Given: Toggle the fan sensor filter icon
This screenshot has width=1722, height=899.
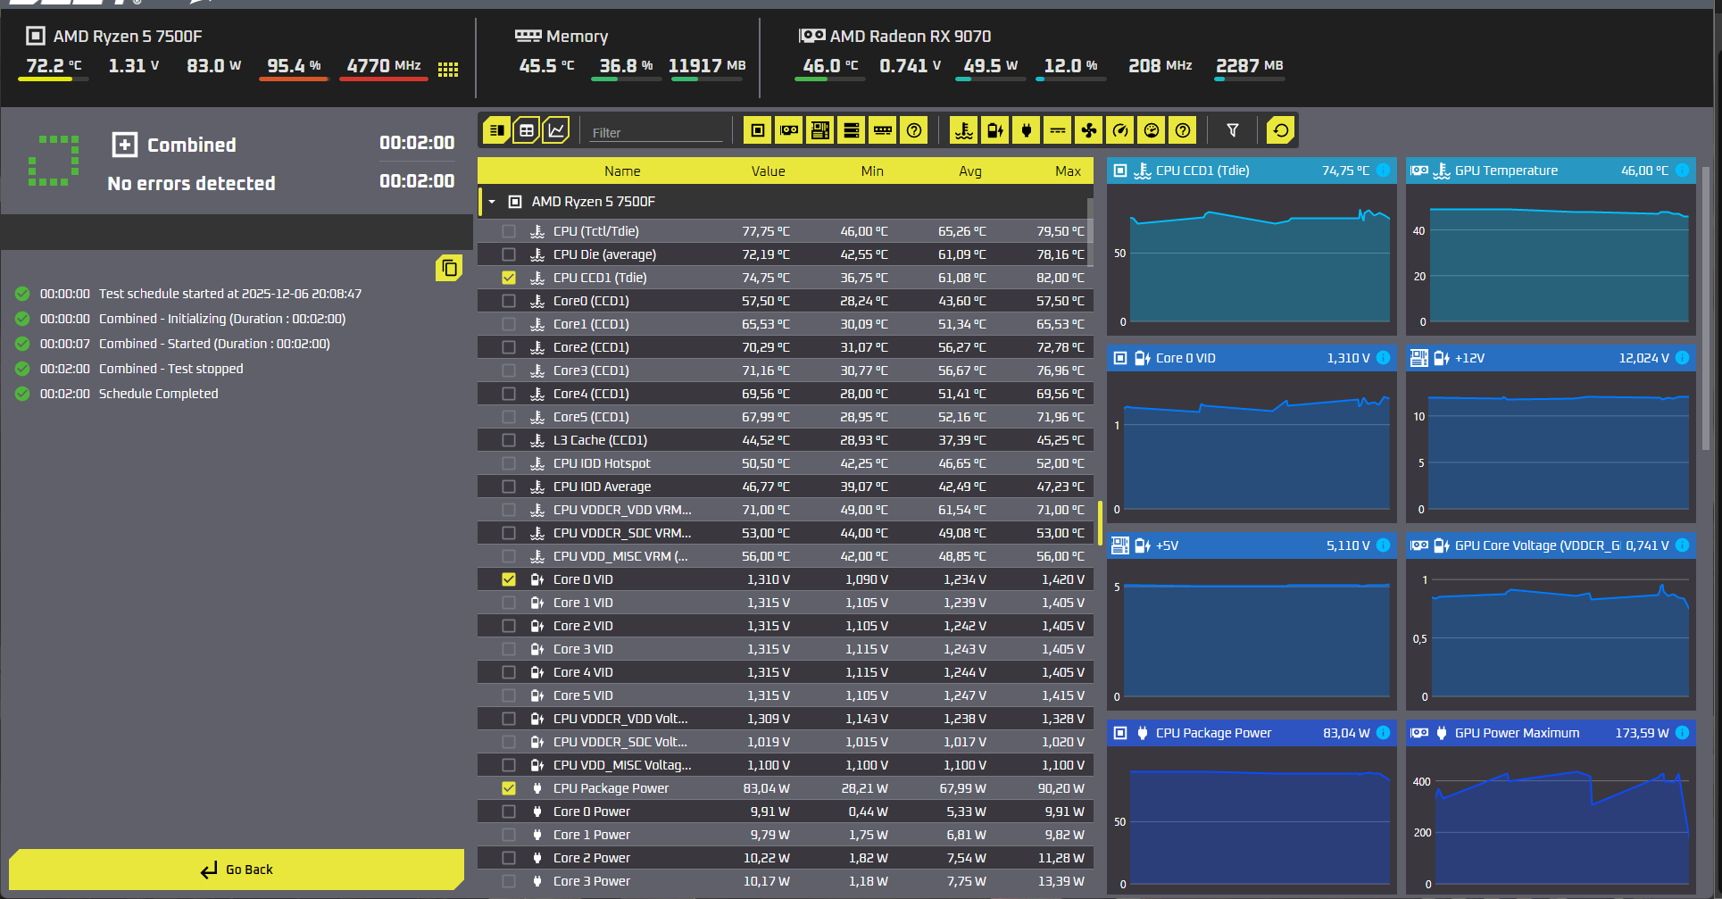Looking at the screenshot, I should 1089,130.
